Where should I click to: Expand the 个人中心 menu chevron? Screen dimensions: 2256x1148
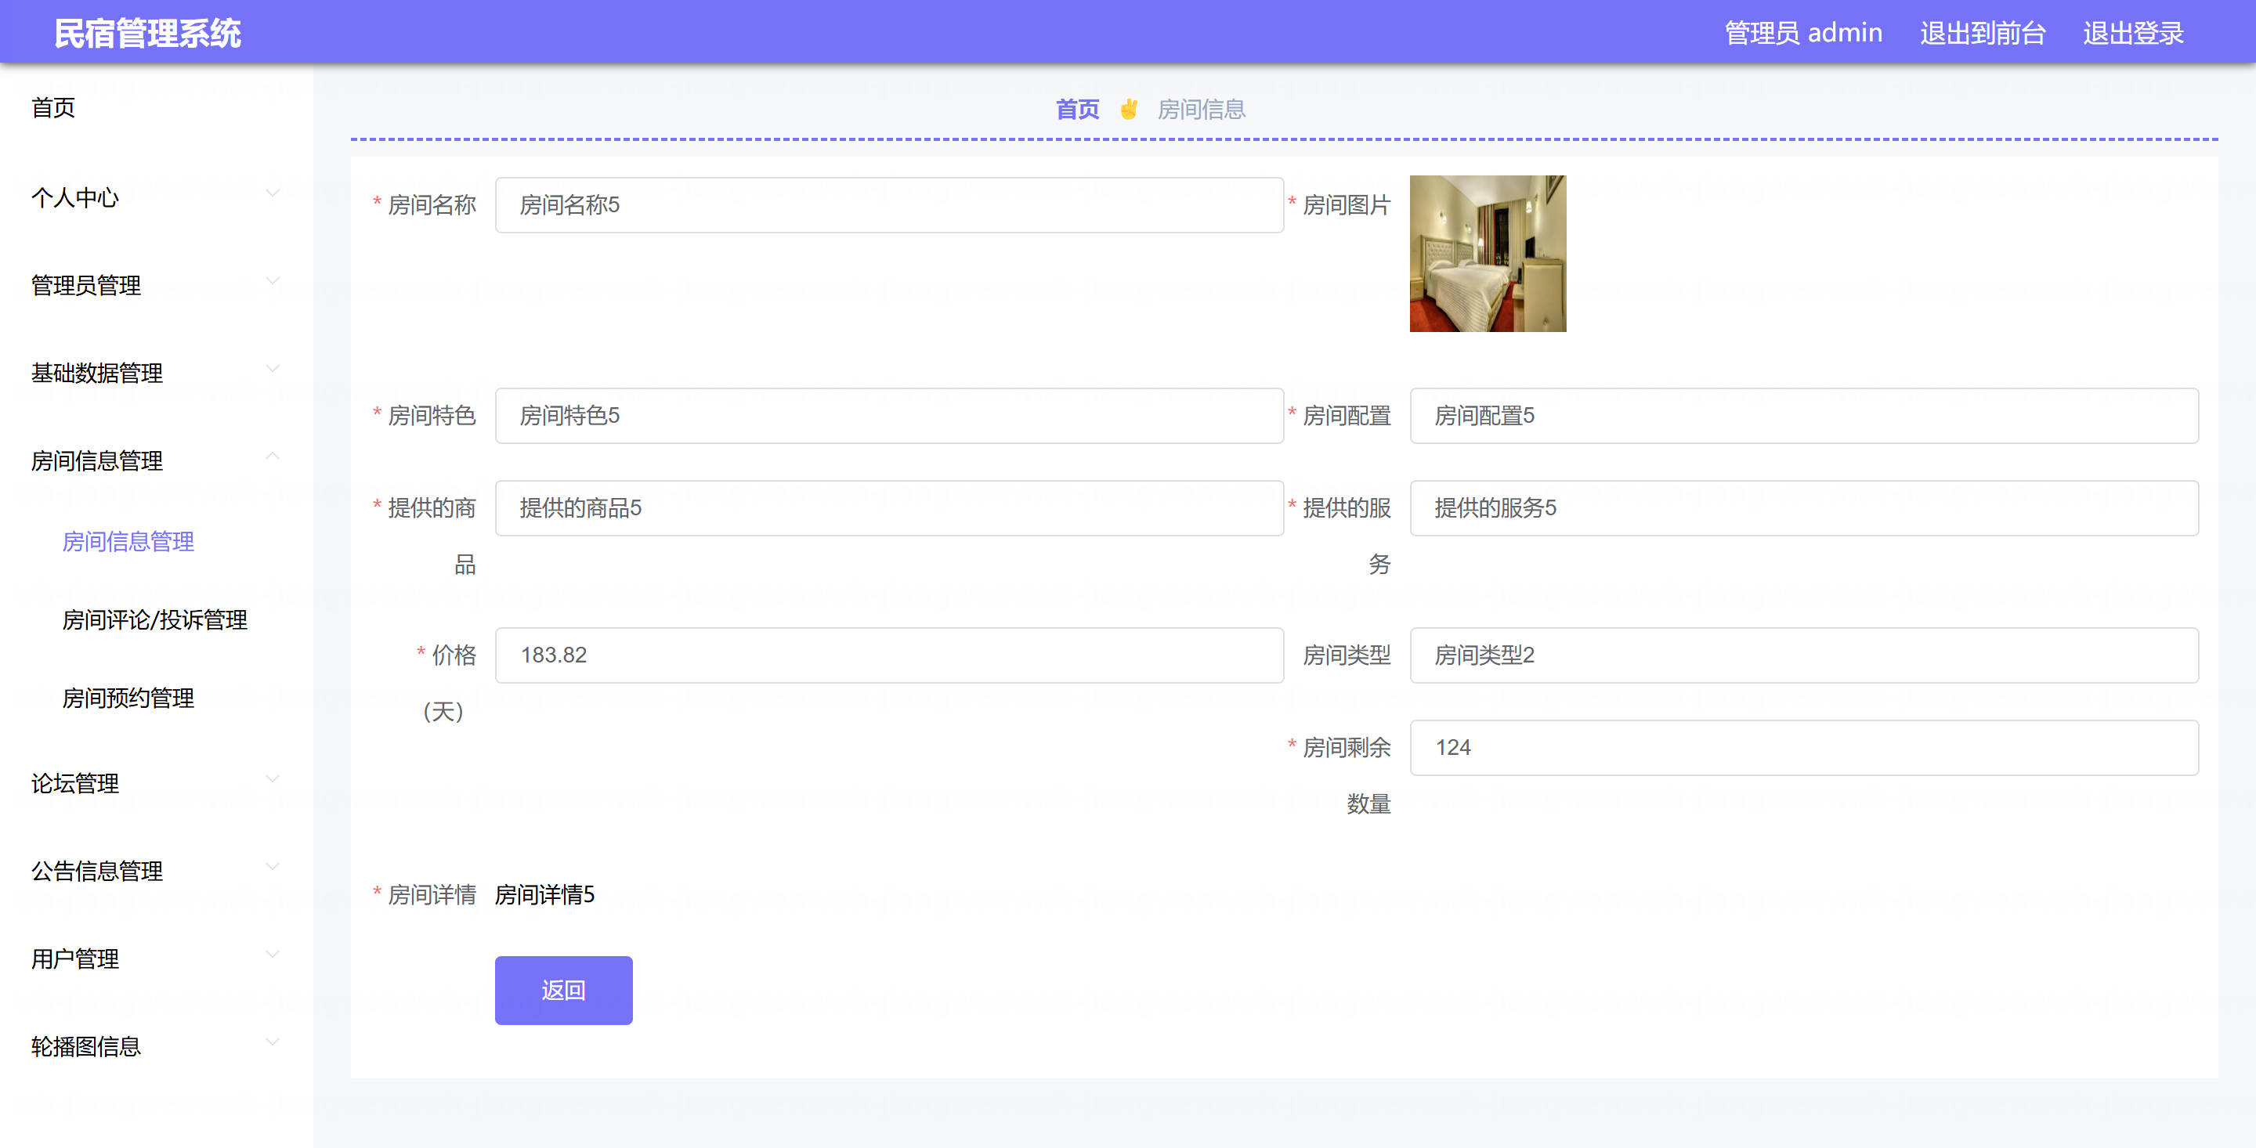pos(273,193)
